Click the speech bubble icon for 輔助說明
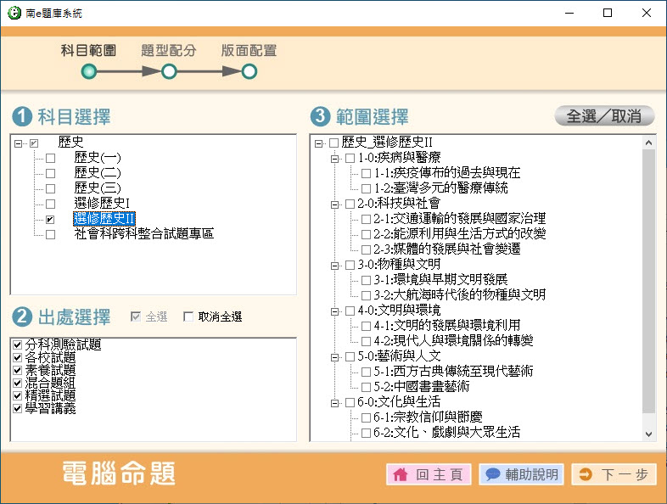This screenshot has width=667, height=504. click(x=492, y=475)
